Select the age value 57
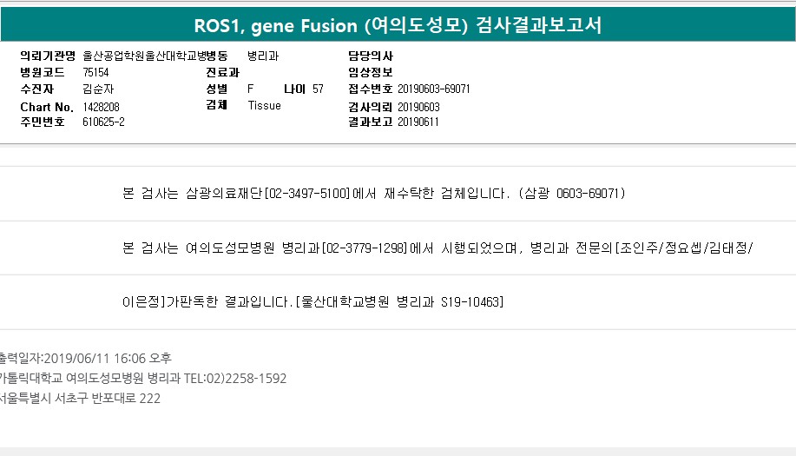796x456 pixels. (x=318, y=89)
